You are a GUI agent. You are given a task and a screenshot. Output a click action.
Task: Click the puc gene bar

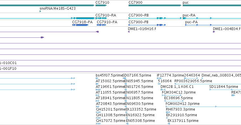[212, 5]
